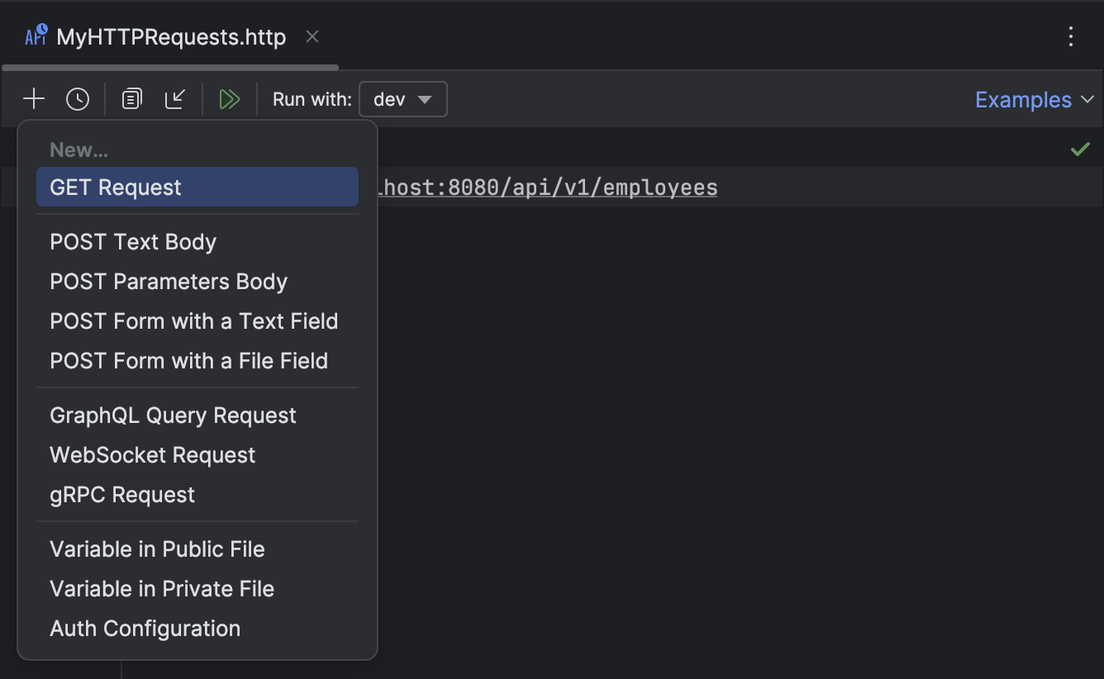Add a new request with the plus icon
This screenshot has height=679, width=1104.
coord(34,98)
